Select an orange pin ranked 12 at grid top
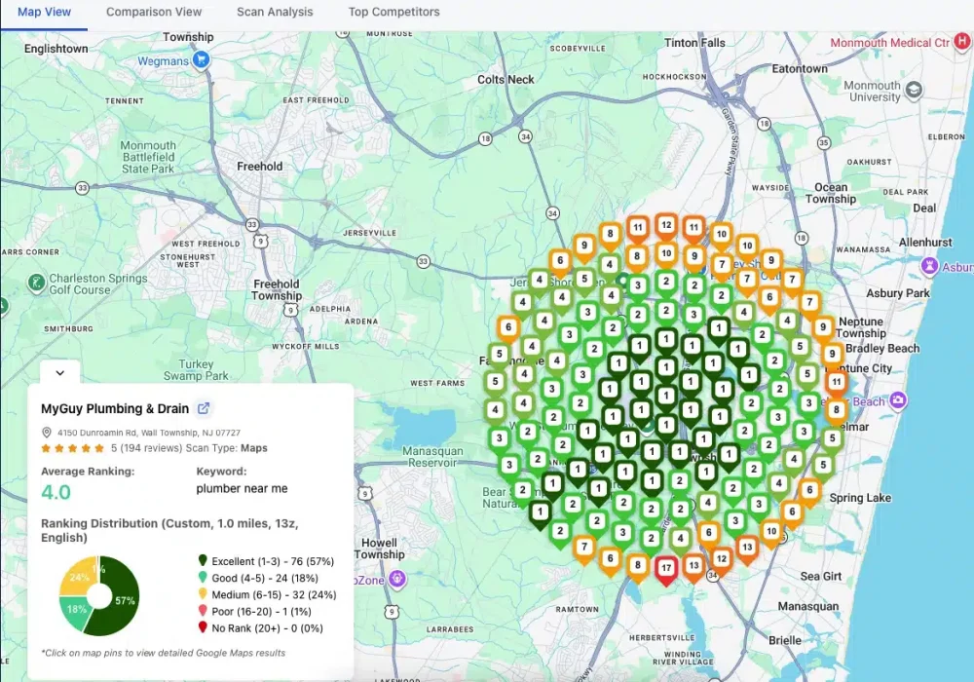The height and width of the screenshot is (682, 974). click(666, 225)
